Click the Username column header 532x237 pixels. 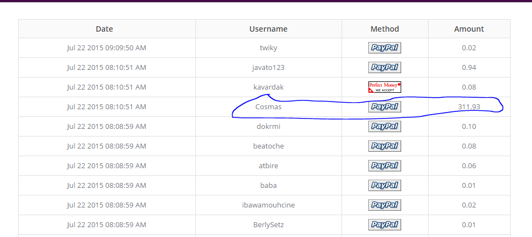(268, 29)
